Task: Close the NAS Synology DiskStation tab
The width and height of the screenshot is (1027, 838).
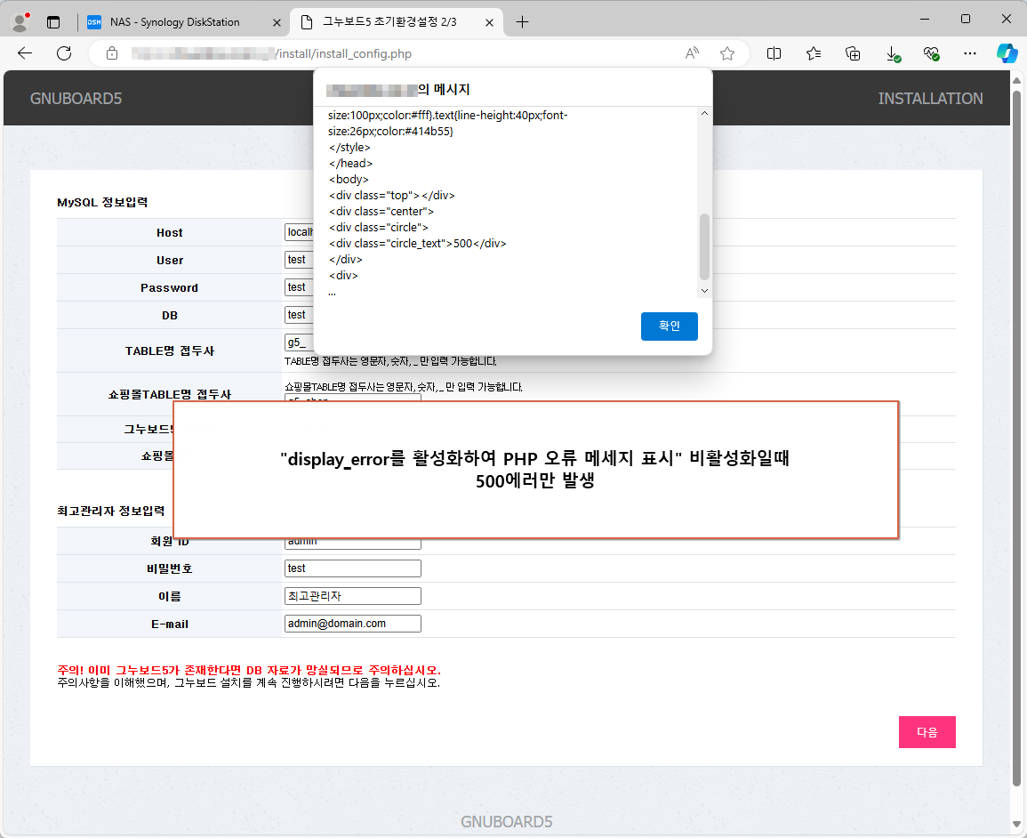Action: click(x=277, y=22)
